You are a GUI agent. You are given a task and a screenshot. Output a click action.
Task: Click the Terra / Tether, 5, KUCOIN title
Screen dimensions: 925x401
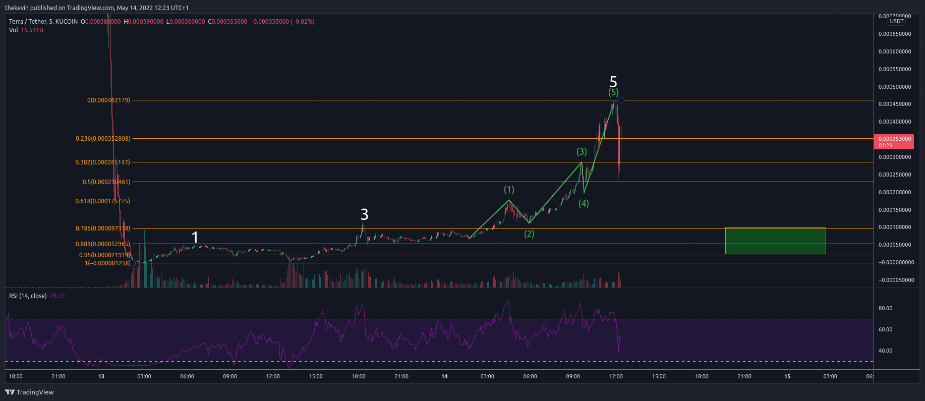pyautogui.click(x=43, y=22)
